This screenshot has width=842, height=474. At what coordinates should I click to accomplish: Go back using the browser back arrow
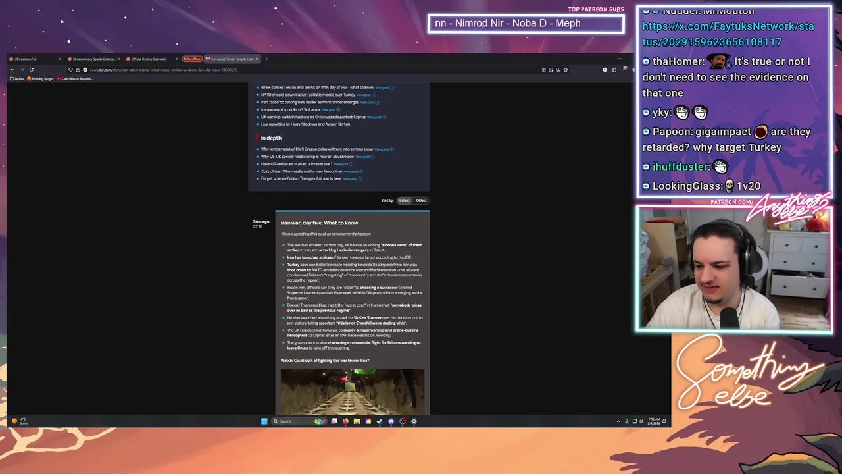[12, 70]
